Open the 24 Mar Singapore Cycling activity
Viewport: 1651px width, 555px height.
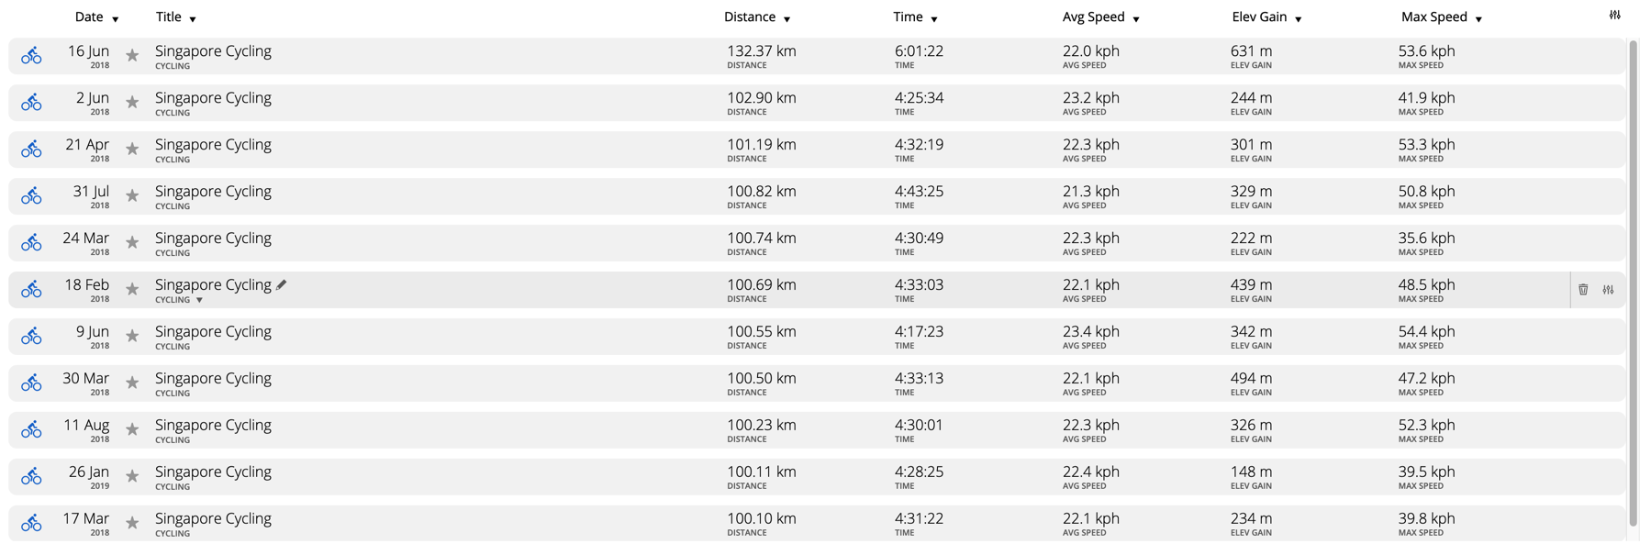pyautogui.click(x=213, y=239)
